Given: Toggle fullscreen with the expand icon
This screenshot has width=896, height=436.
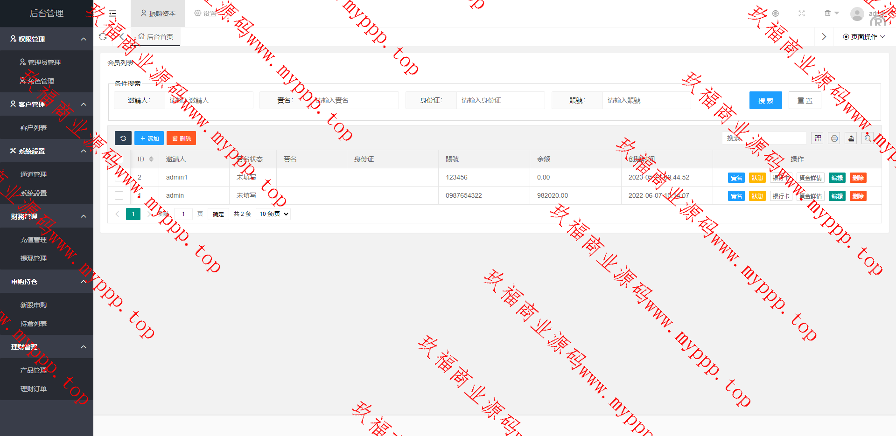Looking at the screenshot, I should (801, 14).
